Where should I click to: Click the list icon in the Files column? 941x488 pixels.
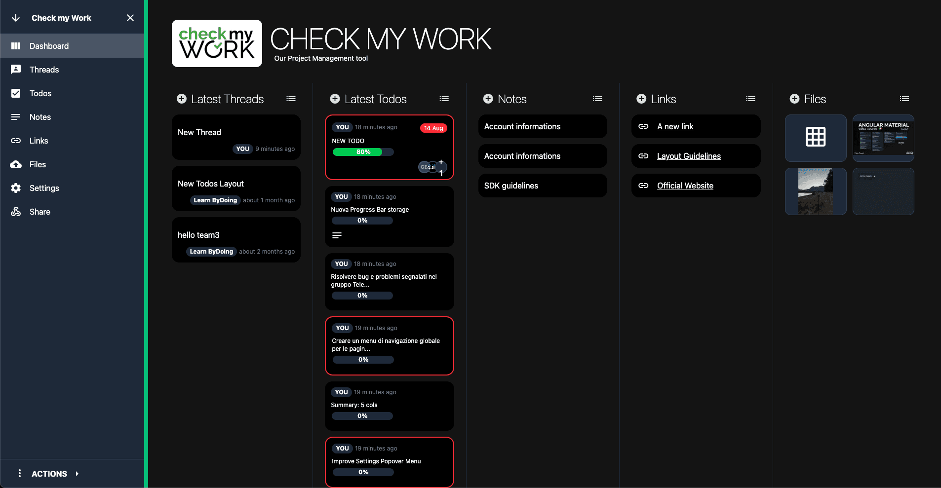pos(904,99)
